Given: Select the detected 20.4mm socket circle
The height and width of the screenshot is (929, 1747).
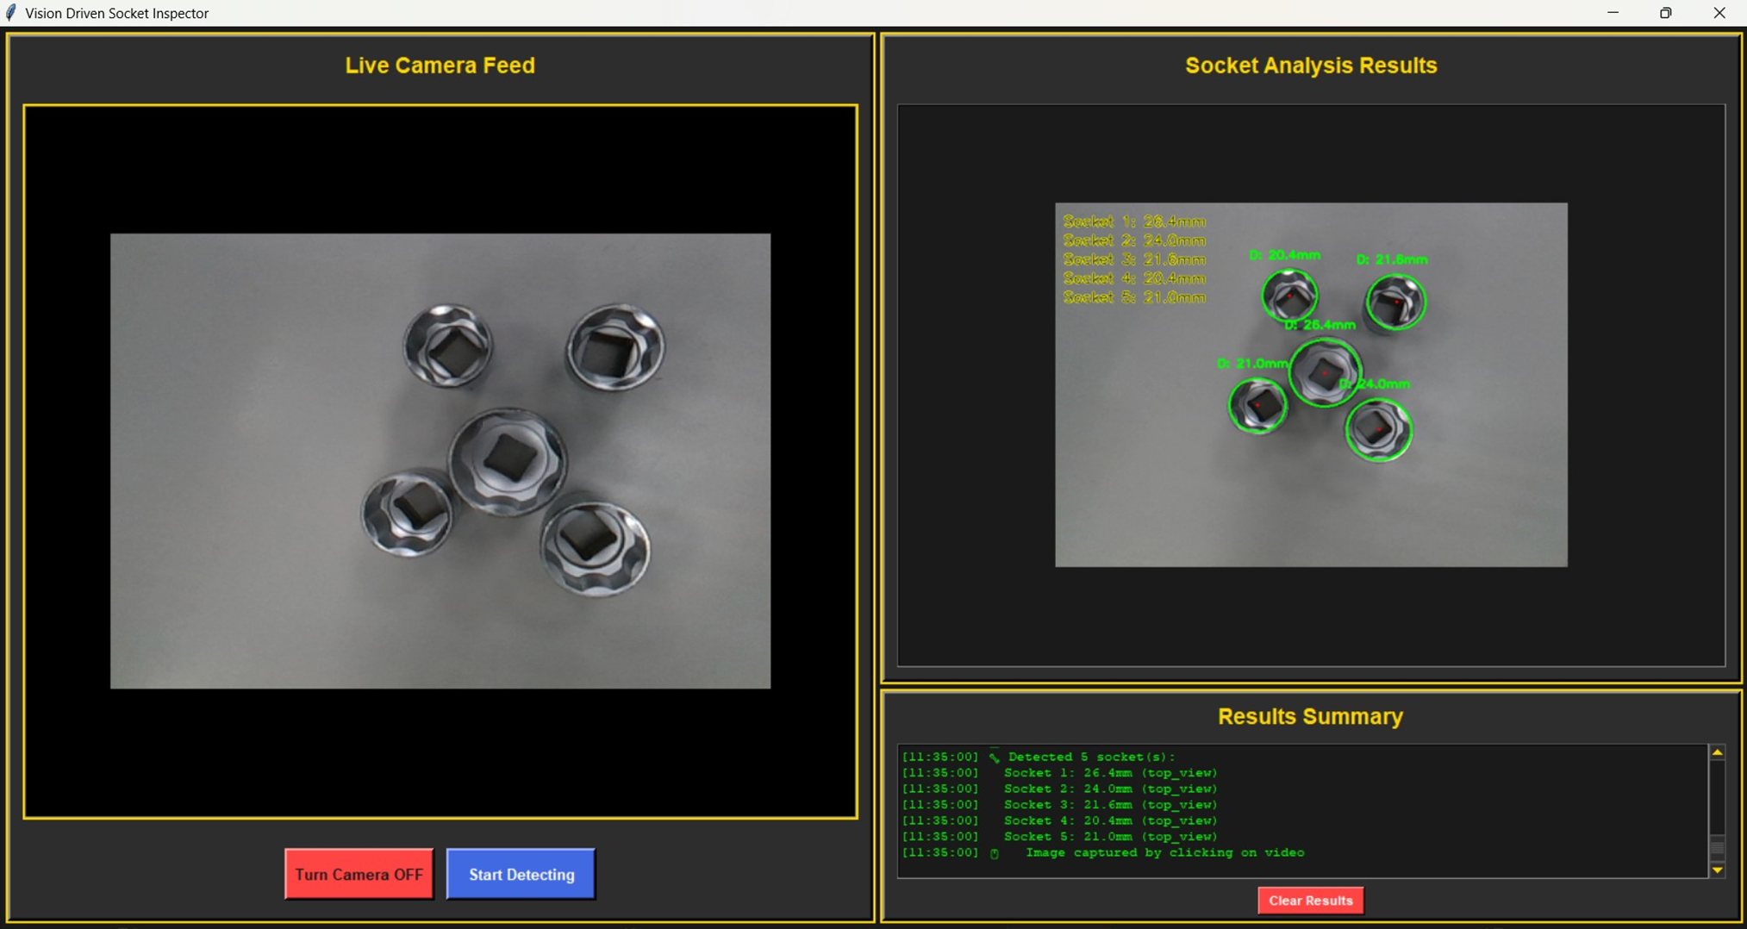Looking at the screenshot, I should coord(1289,296).
